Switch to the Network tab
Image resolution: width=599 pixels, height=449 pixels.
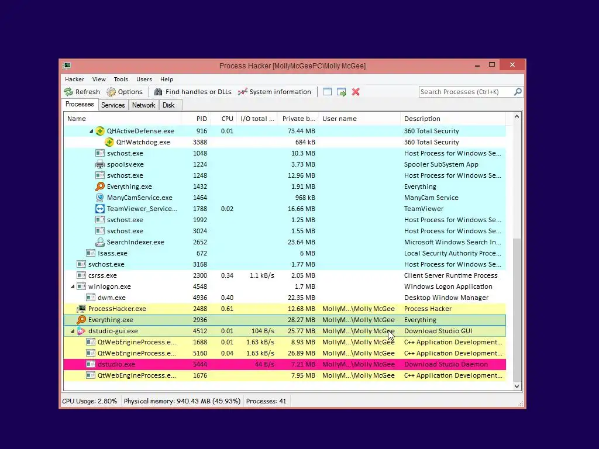click(144, 105)
